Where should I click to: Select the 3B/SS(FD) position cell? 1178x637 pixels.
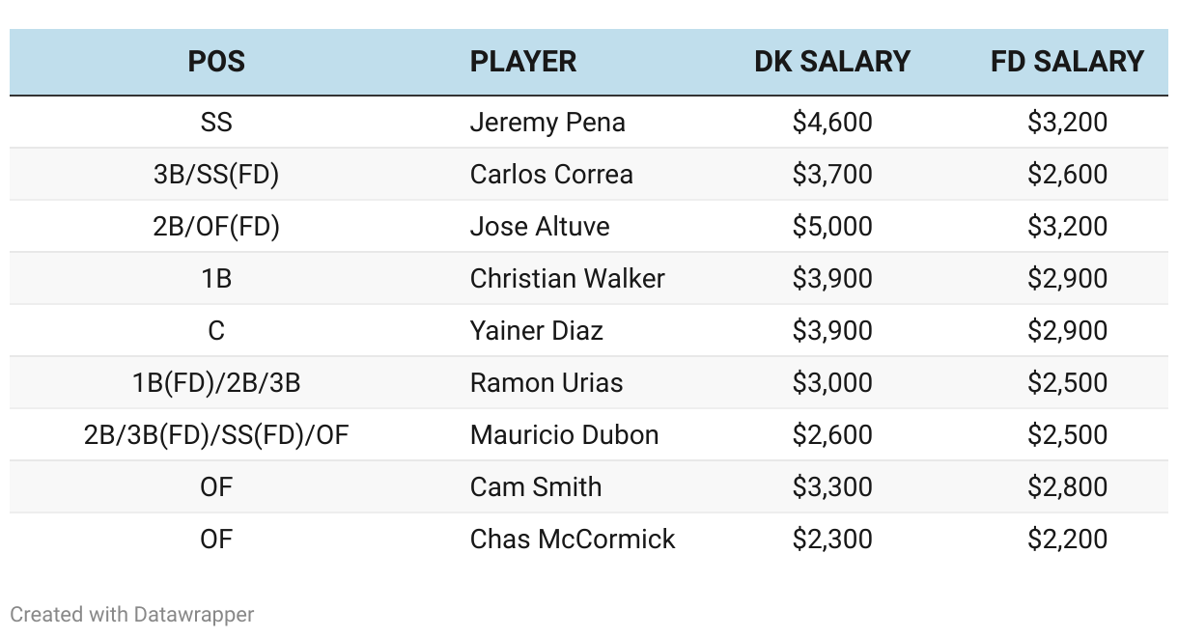pyautogui.click(x=216, y=175)
